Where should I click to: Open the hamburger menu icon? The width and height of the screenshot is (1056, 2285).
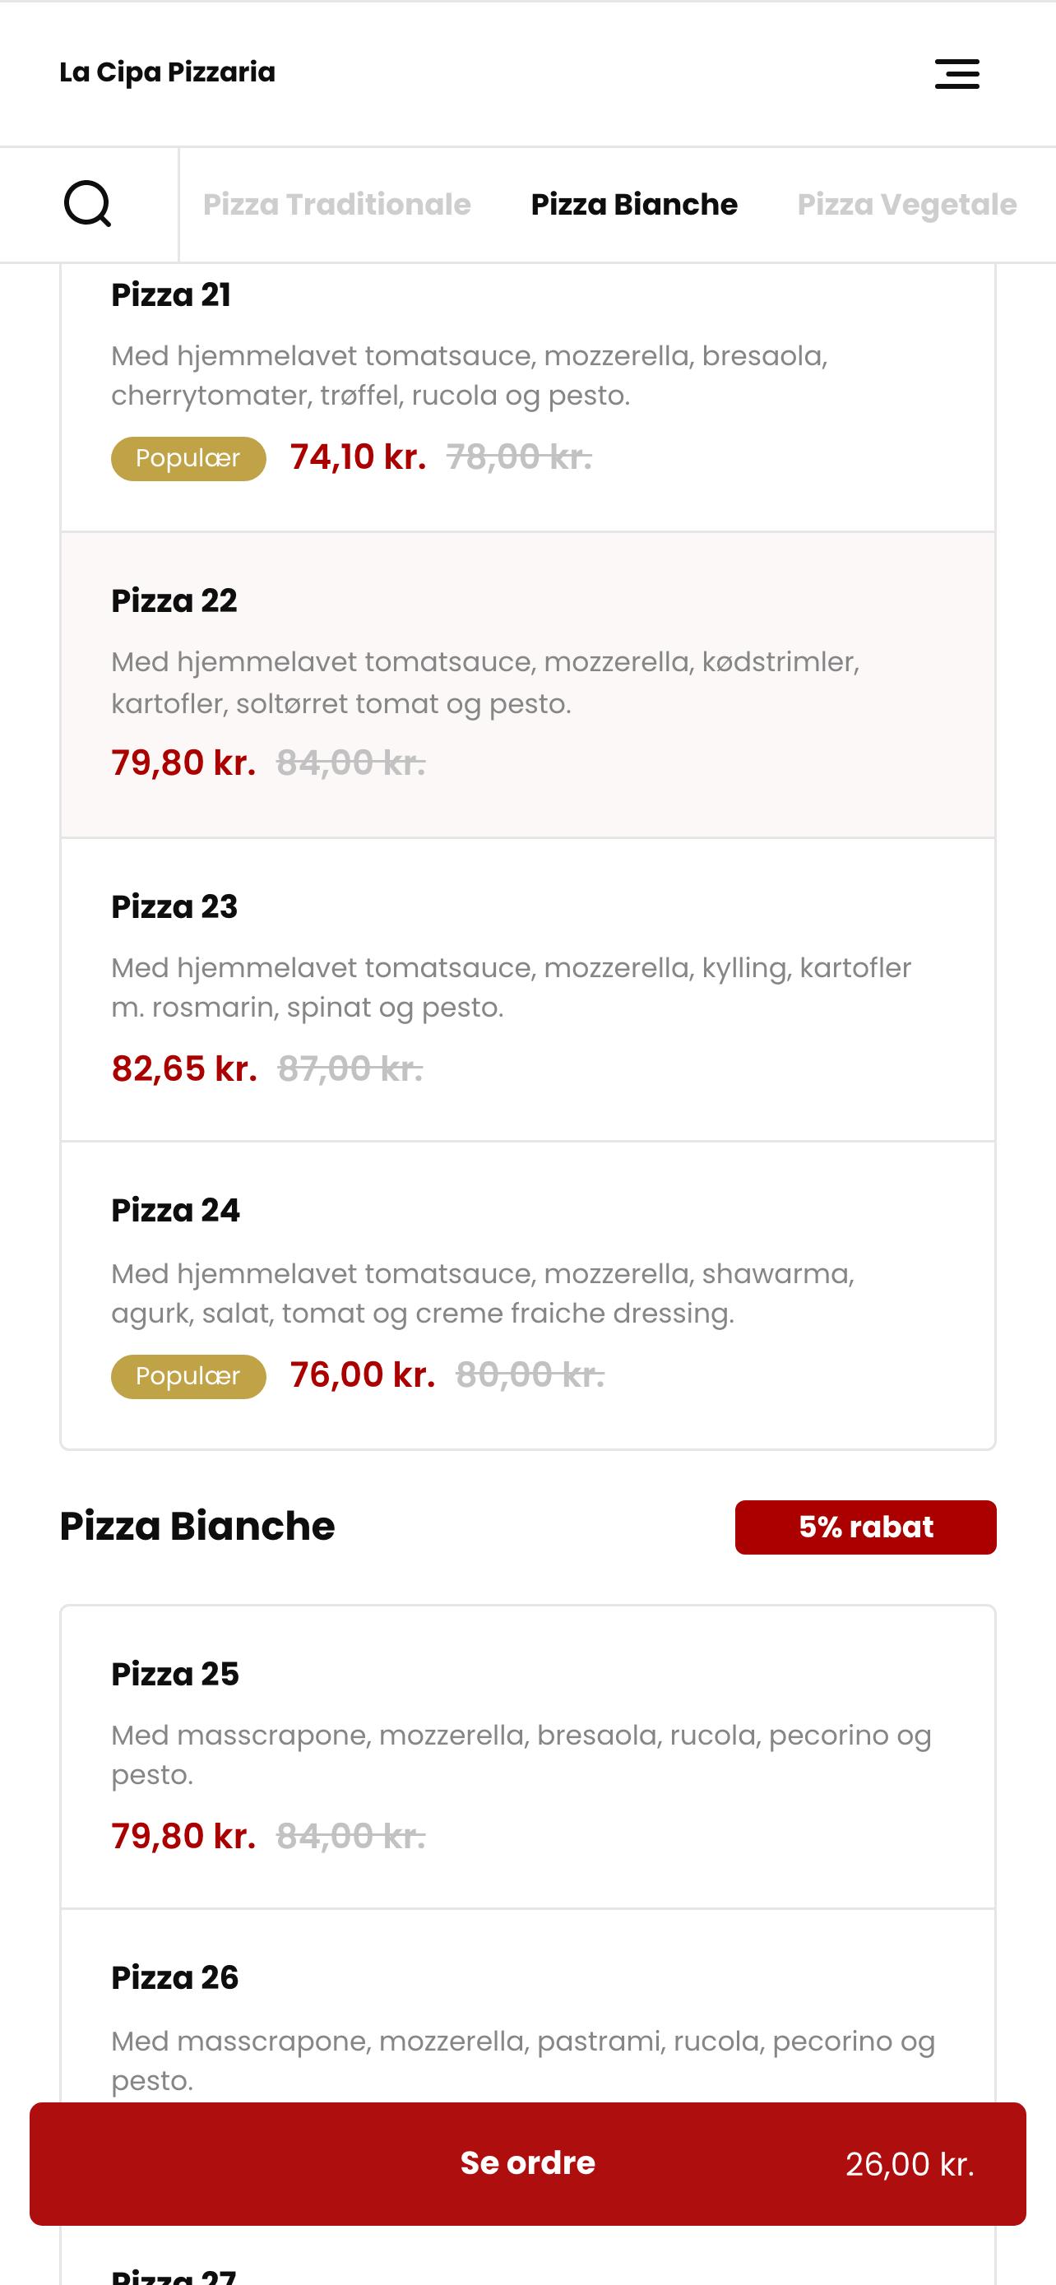956,74
